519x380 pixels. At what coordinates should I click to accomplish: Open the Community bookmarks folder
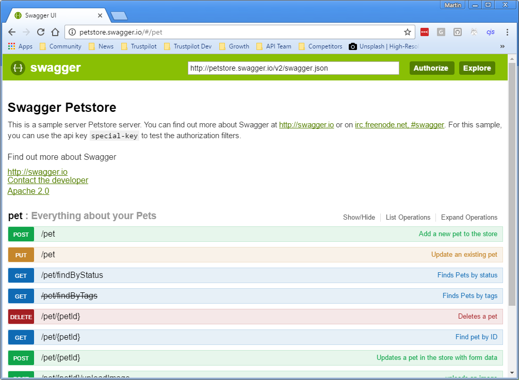[x=60, y=46]
